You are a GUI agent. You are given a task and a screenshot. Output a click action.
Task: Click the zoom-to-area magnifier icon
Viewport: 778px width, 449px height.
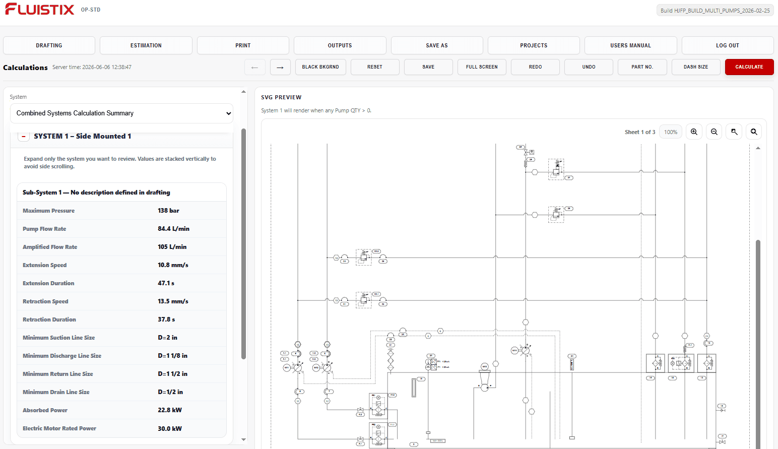(x=734, y=132)
